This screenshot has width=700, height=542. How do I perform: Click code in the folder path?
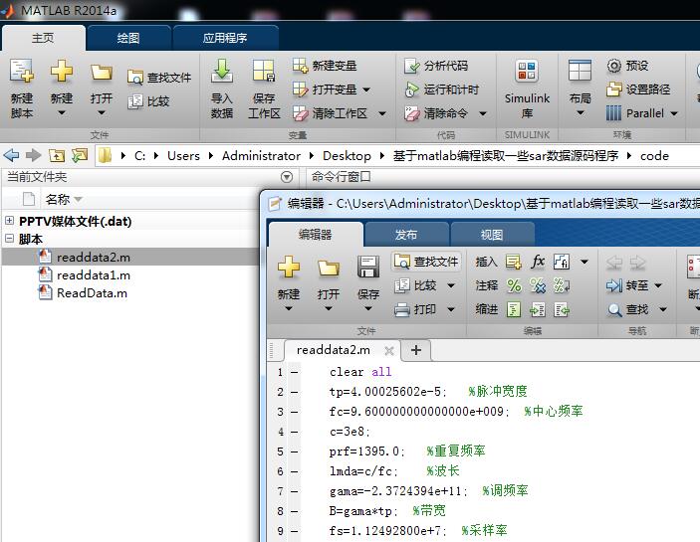click(654, 156)
